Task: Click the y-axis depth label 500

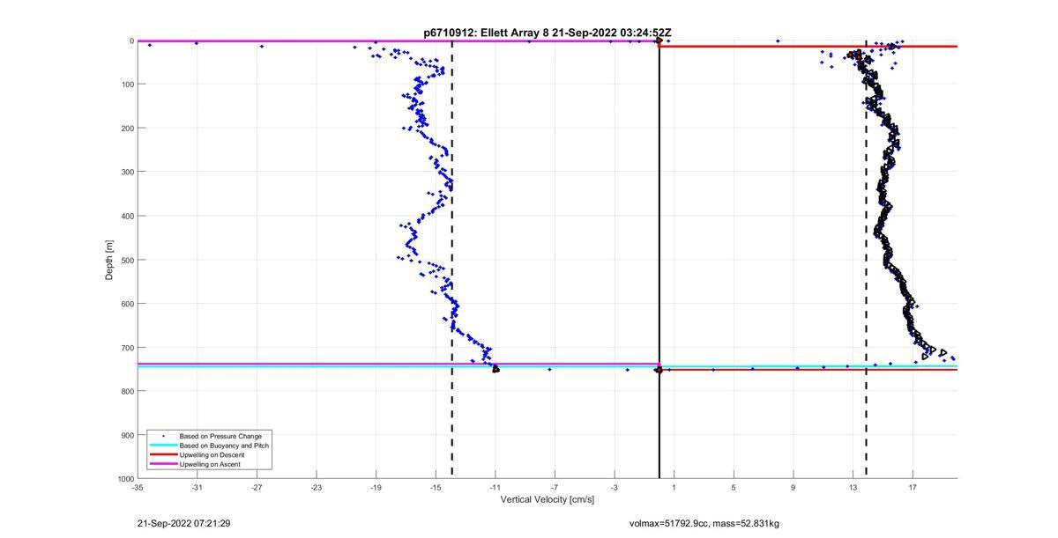Action: click(127, 260)
